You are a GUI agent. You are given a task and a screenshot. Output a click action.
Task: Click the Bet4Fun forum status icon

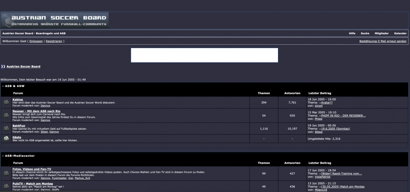point(6,128)
